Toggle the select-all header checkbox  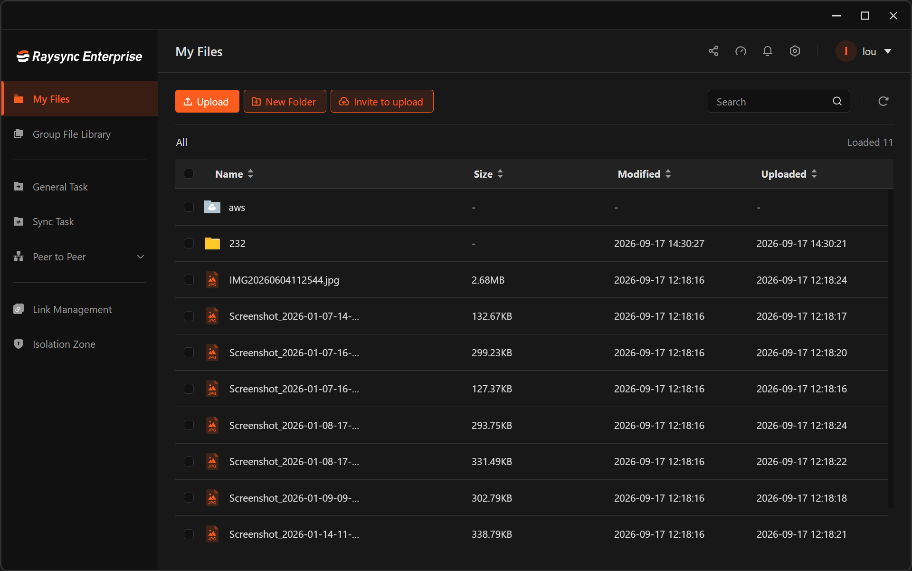pos(189,174)
